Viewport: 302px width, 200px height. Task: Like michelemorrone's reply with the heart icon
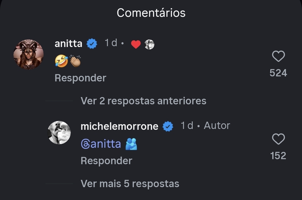click(278, 139)
